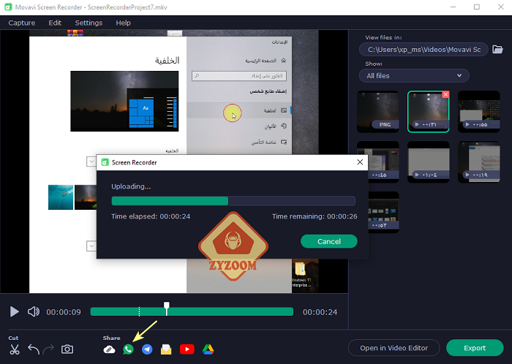The height and width of the screenshot is (364, 512).
Task: Select the scissors Cut tool
Action: (x=15, y=349)
